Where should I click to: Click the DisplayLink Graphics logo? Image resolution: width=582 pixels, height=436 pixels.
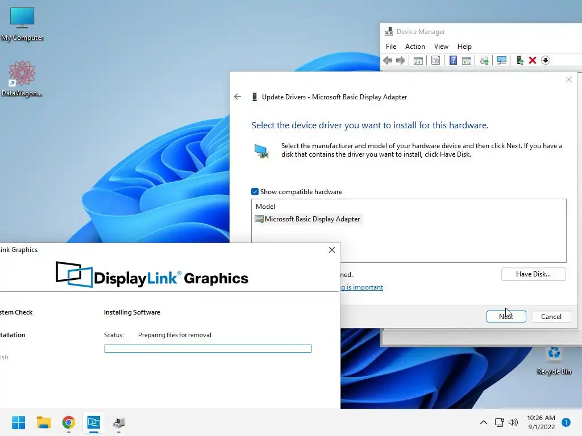pyautogui.click(x=152, y=275)
